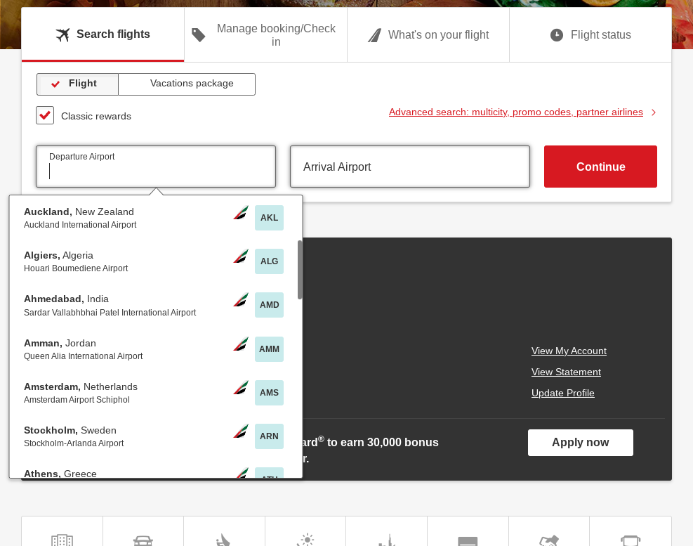Click the AKL airport code badge
The width and height of the screenshot is (693, 546).
click(269, 218)
